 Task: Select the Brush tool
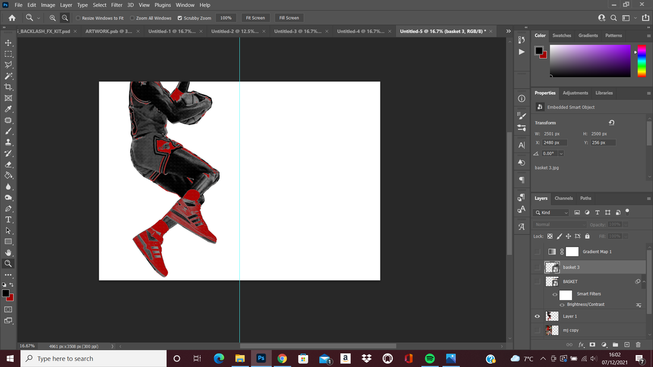8,131
